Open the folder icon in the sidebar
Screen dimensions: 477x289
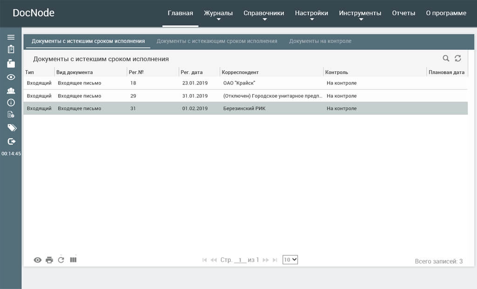(11, 63)
